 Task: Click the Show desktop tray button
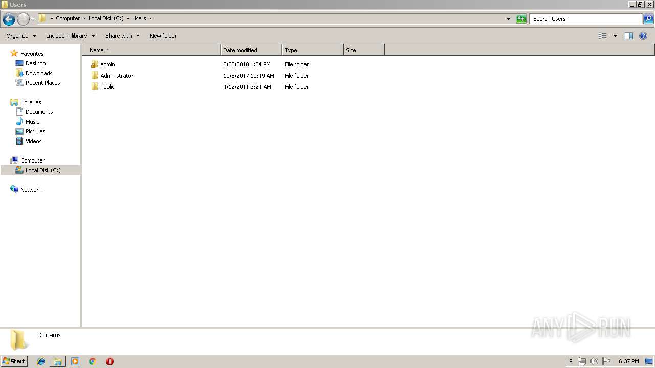point(649,361)
